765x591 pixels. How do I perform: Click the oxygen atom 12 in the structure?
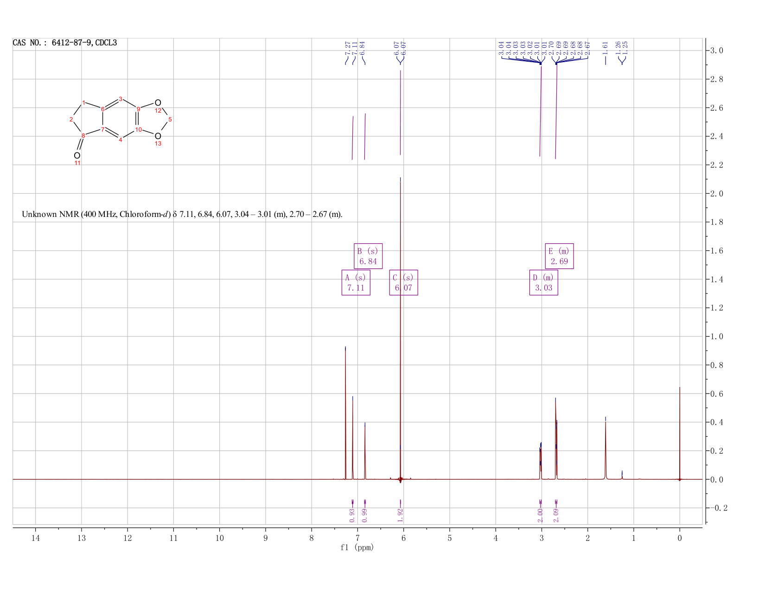pyautogui.click(x=158, y=103)
